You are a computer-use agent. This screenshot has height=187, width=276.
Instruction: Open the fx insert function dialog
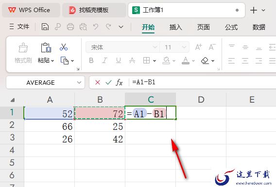(119, 82)
